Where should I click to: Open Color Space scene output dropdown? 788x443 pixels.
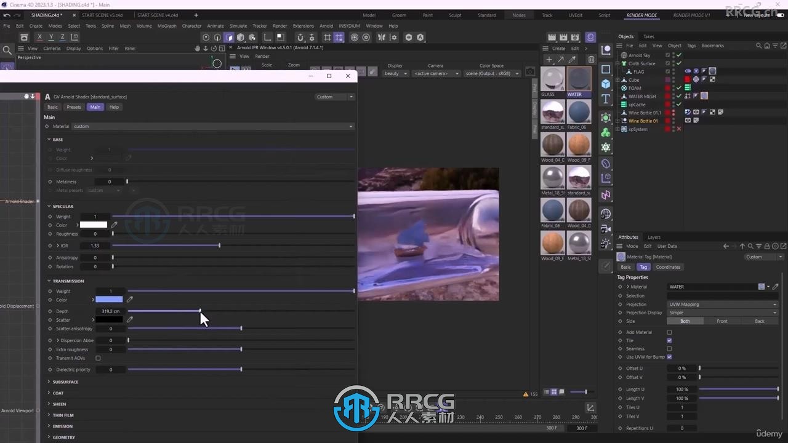click(492, 73)
